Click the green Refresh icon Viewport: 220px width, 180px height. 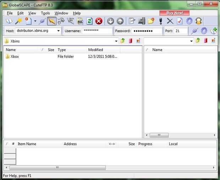click(x=89, y=21)
